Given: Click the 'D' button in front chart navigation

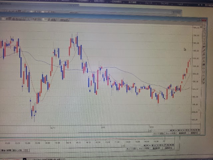Looking at the screenshot, I should tap(186, 130).
